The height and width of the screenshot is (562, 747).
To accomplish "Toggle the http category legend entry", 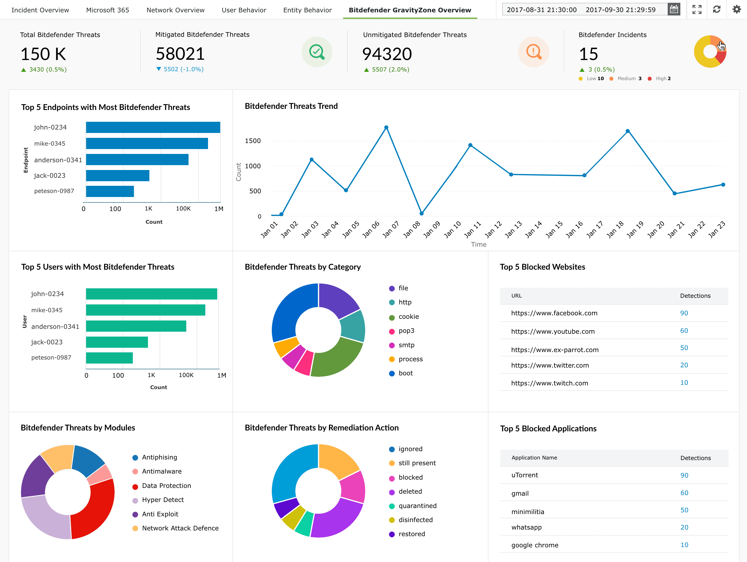I will [x=400, y=302].
